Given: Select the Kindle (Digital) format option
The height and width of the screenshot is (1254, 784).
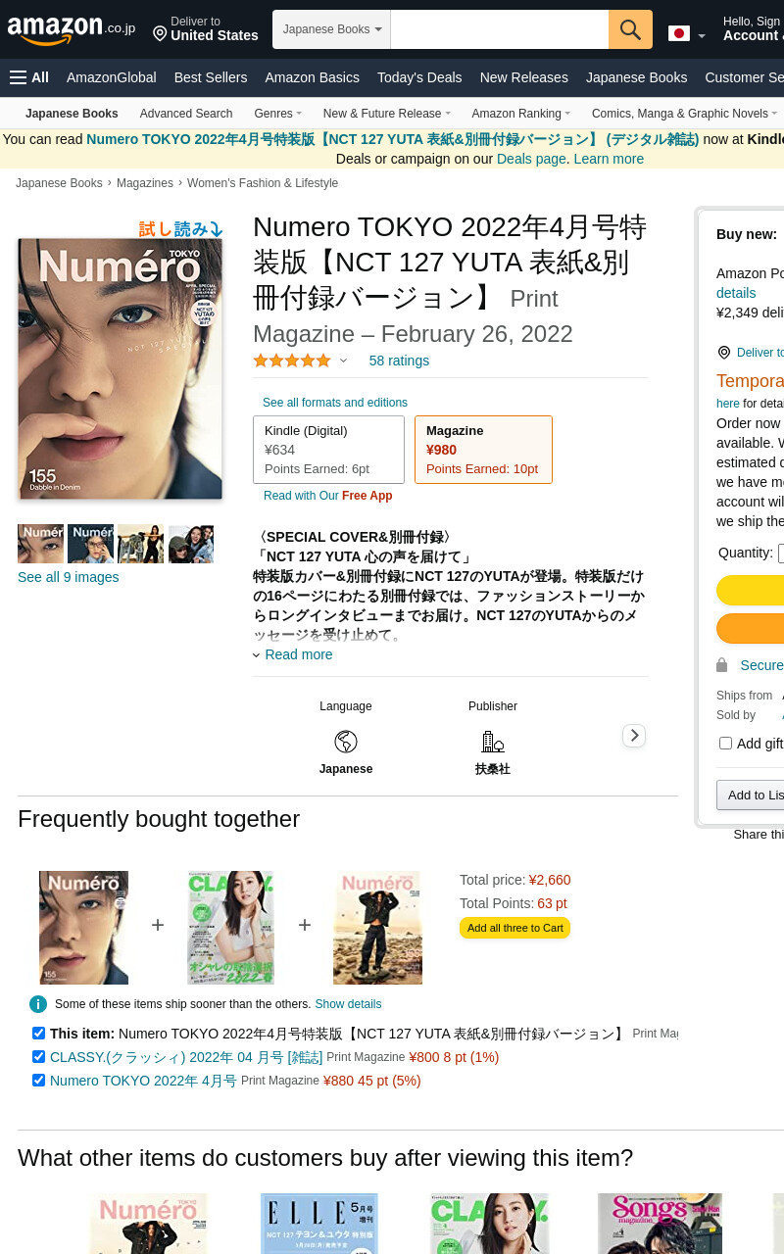Looking at the screenshot, I should (x=328, y=450).
